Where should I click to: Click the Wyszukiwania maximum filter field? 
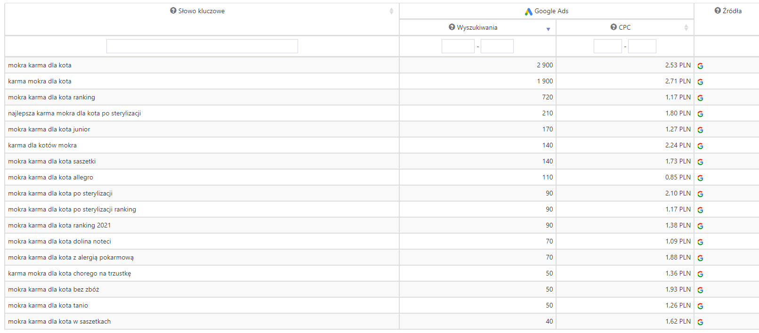pyautogui.click(x=497, y=46)
